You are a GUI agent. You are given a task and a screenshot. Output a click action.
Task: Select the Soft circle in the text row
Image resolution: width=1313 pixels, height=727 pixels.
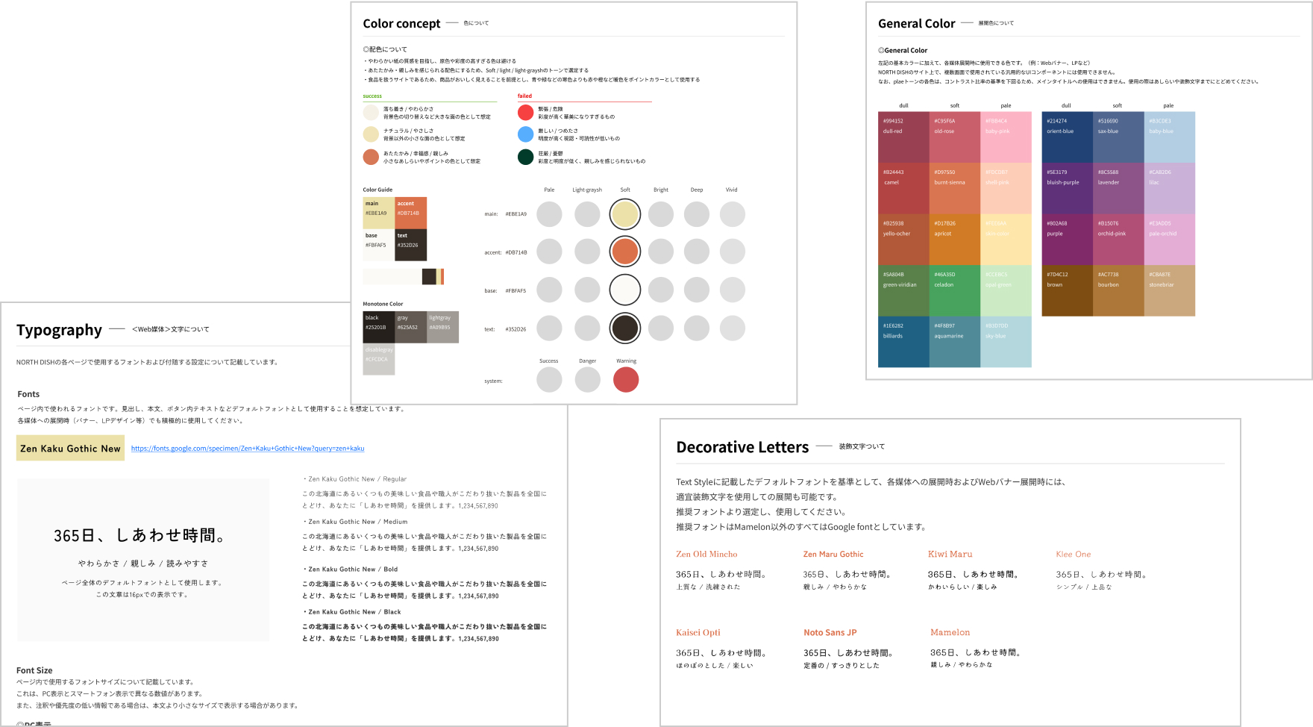click(625, 328)
